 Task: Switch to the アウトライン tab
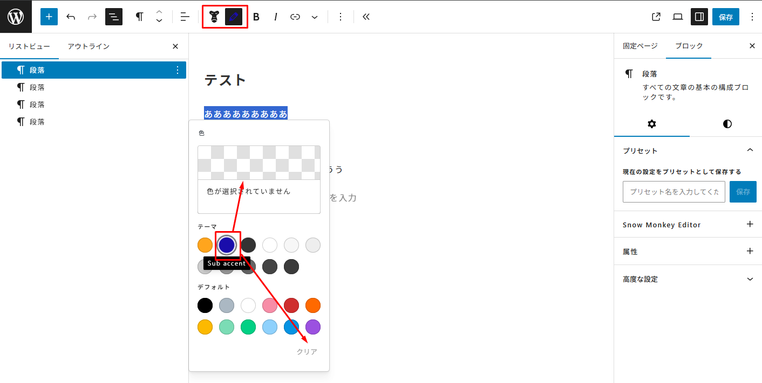[89, 46]
